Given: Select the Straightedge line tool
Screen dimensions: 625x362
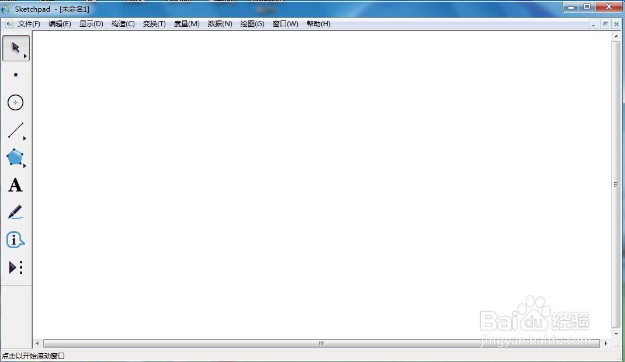Looking at the screenshot, I should coord(16,130).
